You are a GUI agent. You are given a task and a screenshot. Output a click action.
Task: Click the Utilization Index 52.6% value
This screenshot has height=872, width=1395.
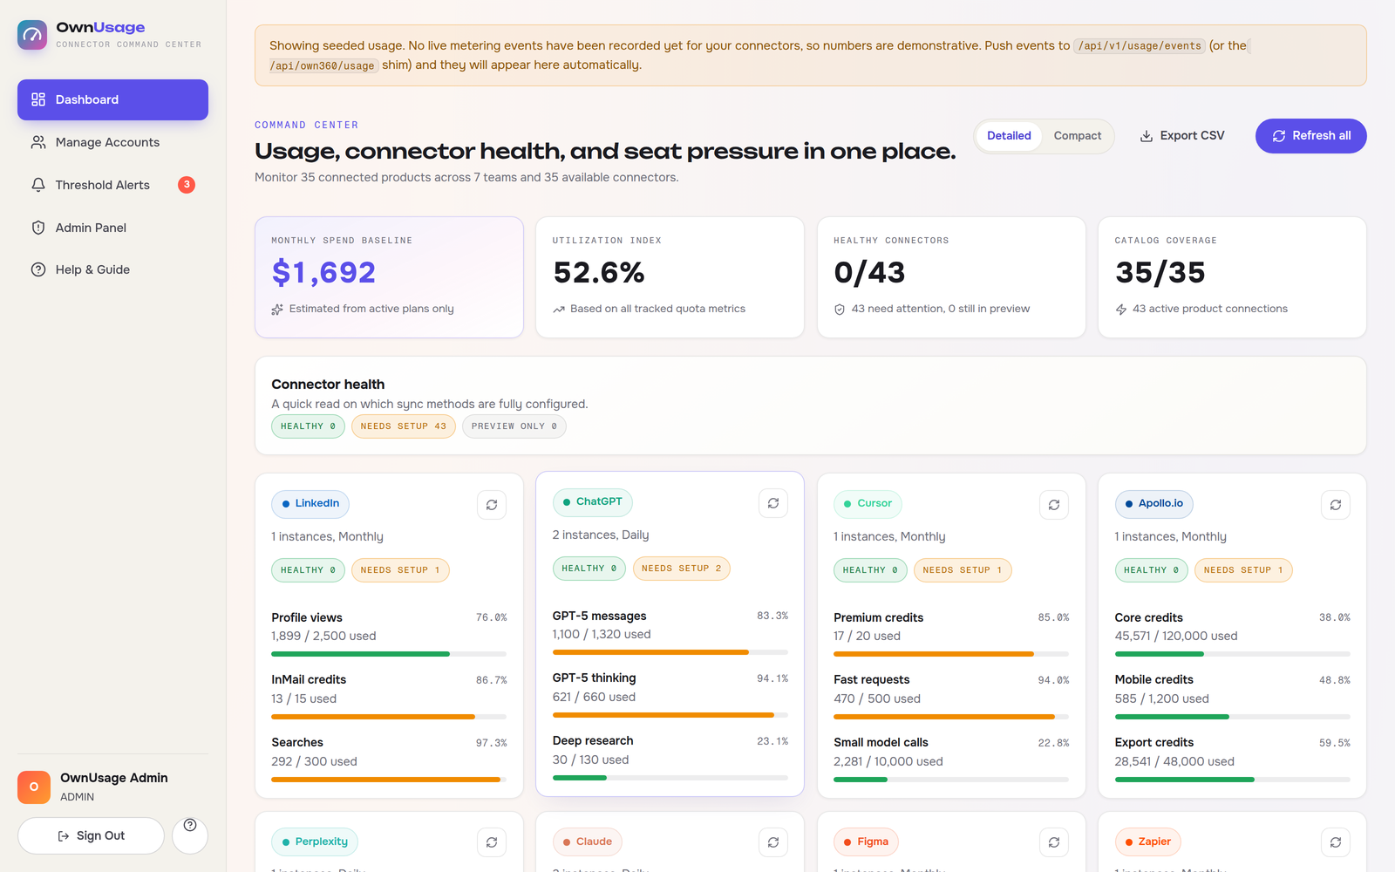pyautogui.click(x=599, y=273)
